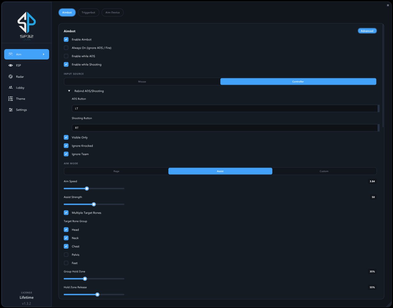Uncheck the Chest bone checkbox
The width and height of the screenshot is (393, 308).
[66, 246]
